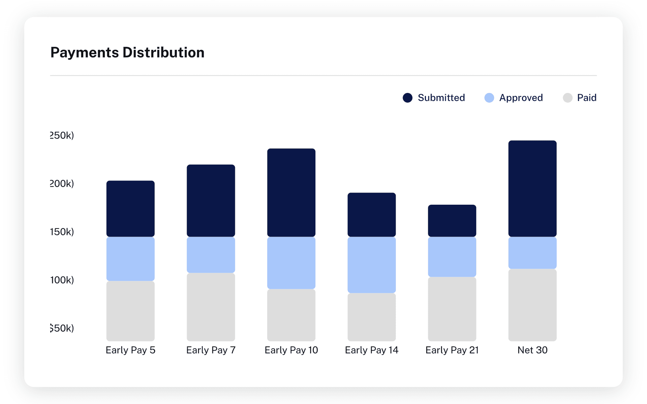The height and width of the screenshot is (404, 647).
Task: Click the 150k y-axis gridline label
Action: (62, 232)
